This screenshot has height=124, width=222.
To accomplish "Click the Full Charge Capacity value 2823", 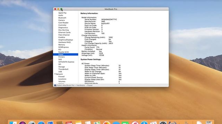I will click(x=111, y=43).
